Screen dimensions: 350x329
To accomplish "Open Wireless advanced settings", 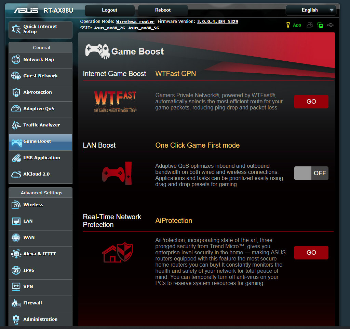I will tap(40, 205).
